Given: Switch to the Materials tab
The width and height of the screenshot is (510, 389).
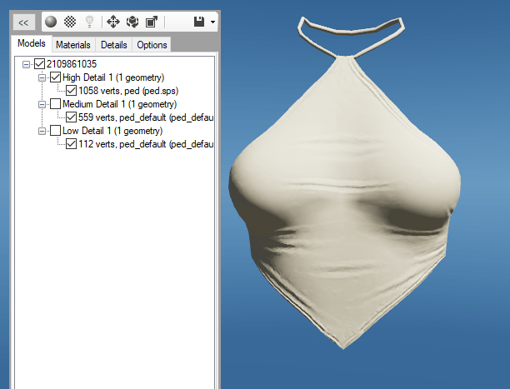Looking at the screenshot, I should pos(73,45).
